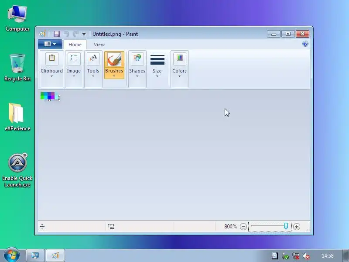Expand the Clipboard group arrow
The height and width of the screenshot is (262, 349).
pyautogui.click(x=51, y=76)
